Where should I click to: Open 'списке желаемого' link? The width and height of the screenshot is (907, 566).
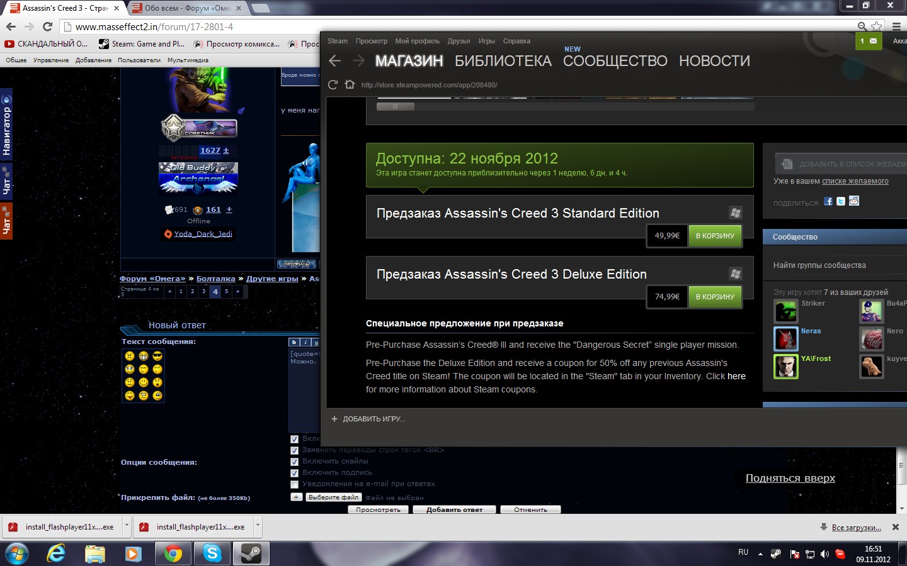click(855, 181)
